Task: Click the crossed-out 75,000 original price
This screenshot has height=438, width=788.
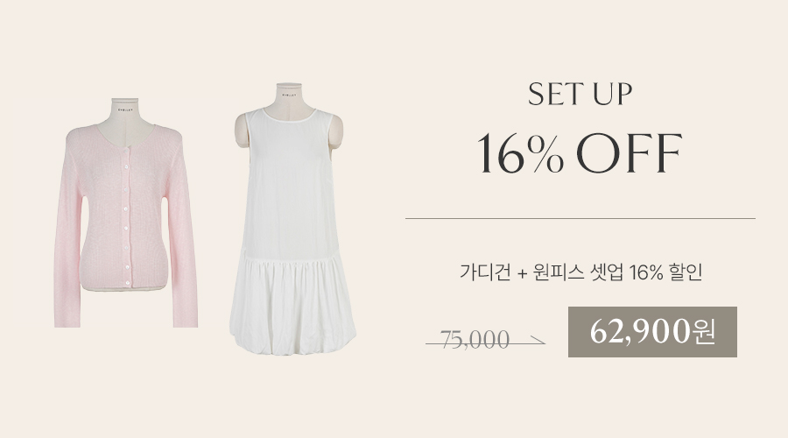Action: (x=475, y=340)
